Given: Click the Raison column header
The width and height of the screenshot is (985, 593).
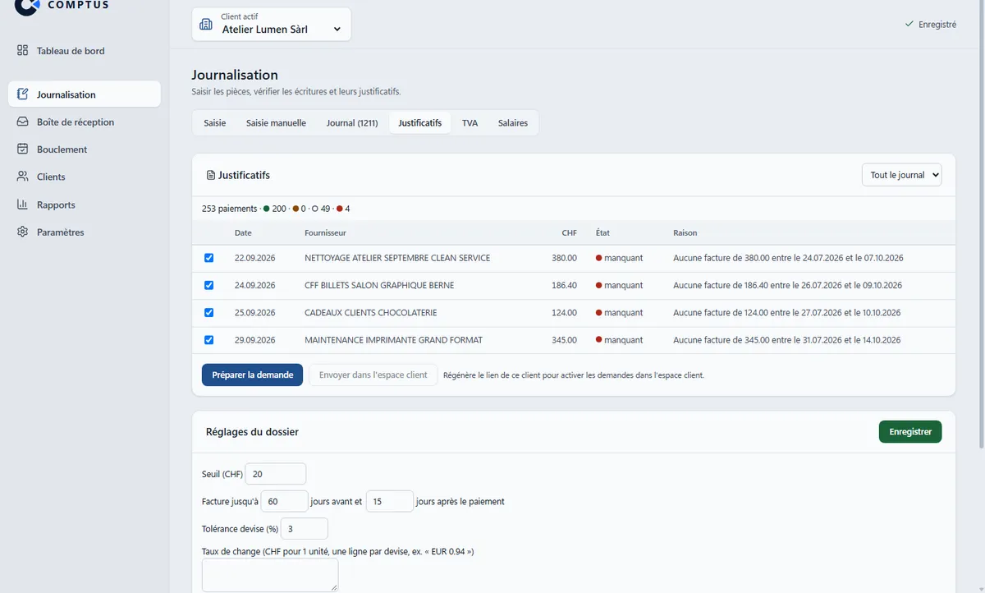Looking at the screenshot, I should click(x=685, y=233).
